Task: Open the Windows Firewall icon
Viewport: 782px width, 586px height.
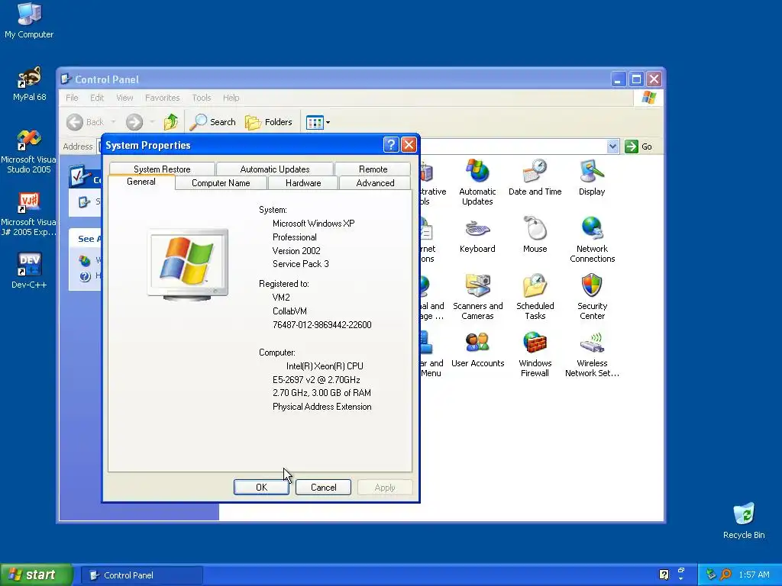Action: 535,354
